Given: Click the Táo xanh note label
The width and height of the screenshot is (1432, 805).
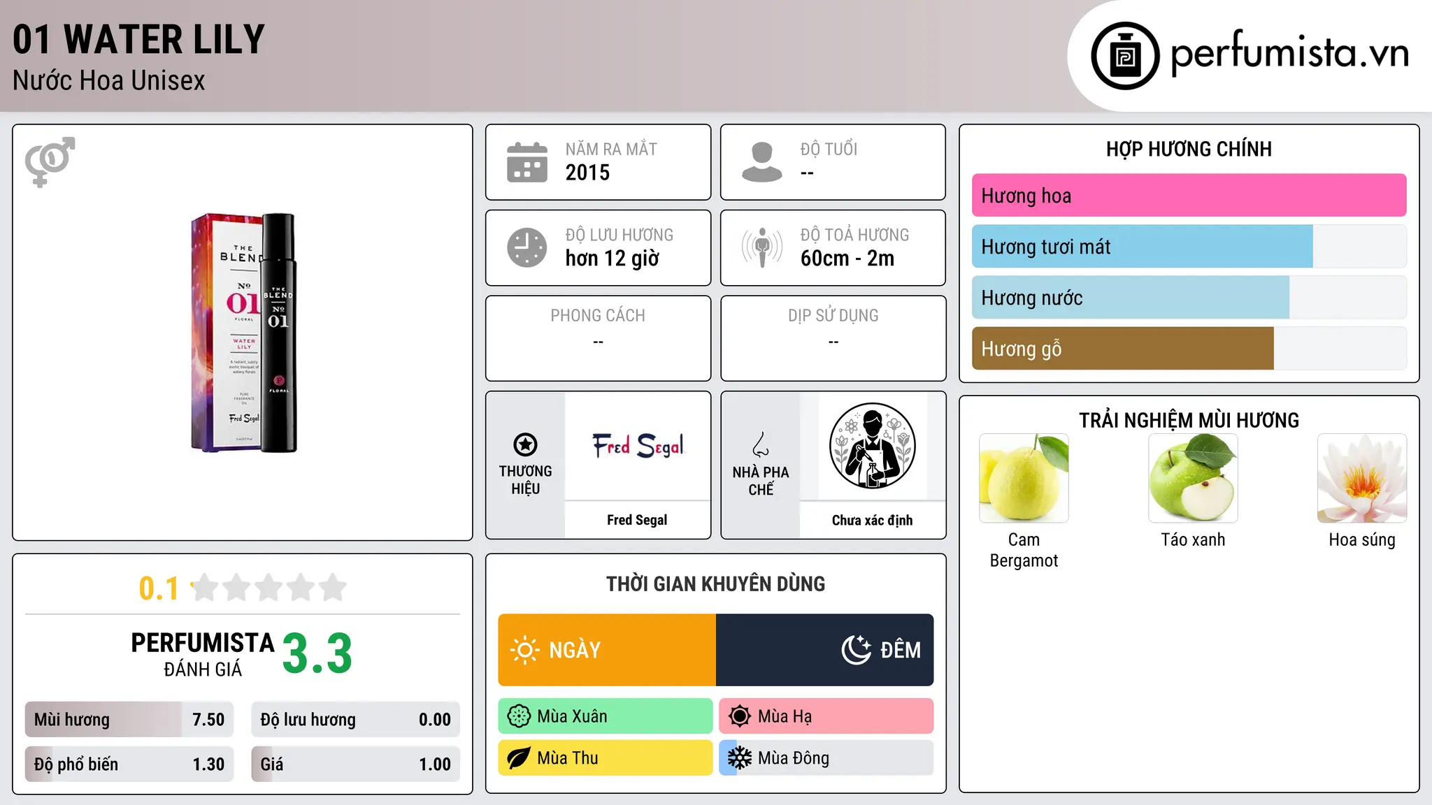Looking at the screenshot, I should (1193, 539).
